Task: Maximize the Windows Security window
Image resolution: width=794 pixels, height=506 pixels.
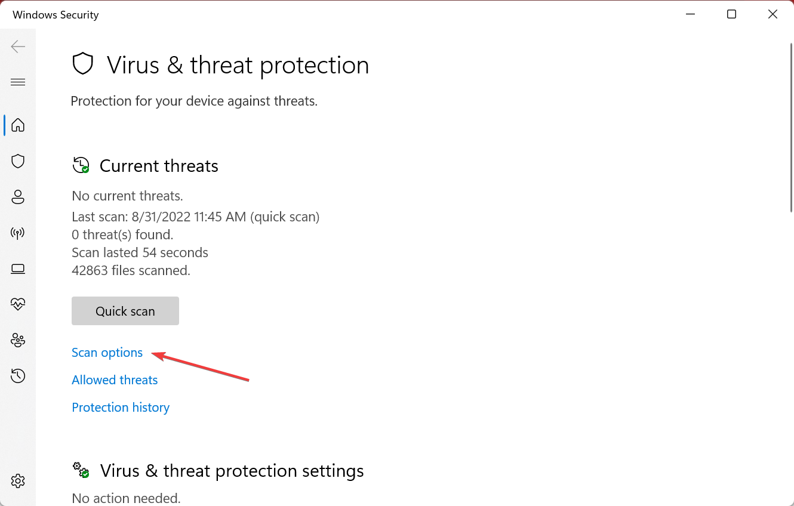Action: pyautogui.click(x=731, y=14)
